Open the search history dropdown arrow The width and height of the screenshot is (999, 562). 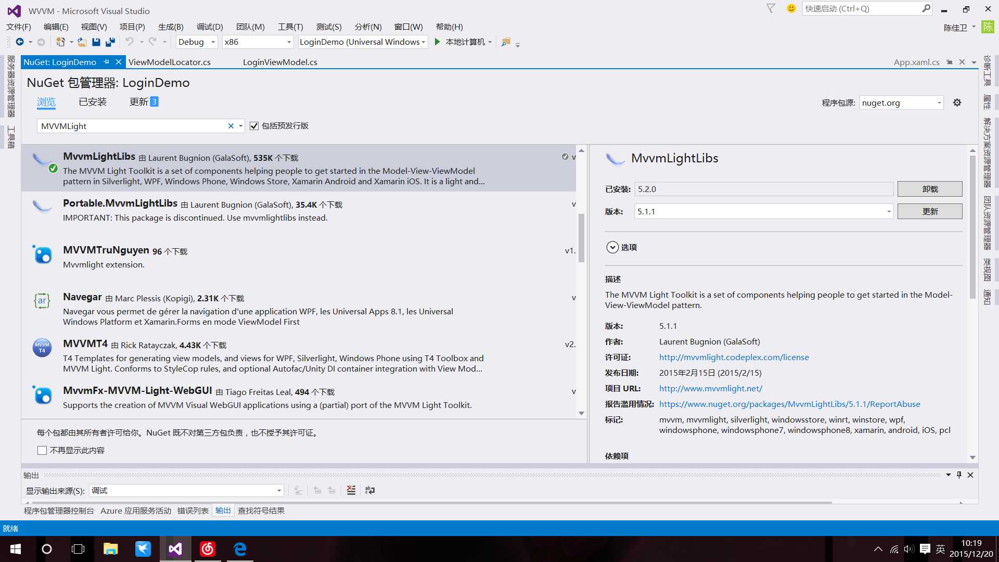[x=241, y=126]
